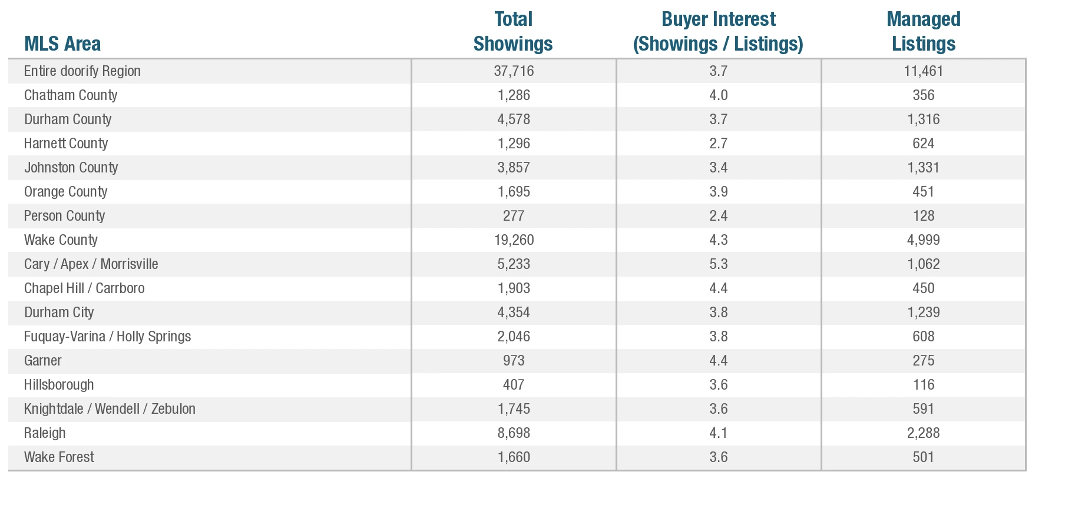Select the Harnett County row label
This screenshot has height=505, width=1065.
click(x=66, y=144)
